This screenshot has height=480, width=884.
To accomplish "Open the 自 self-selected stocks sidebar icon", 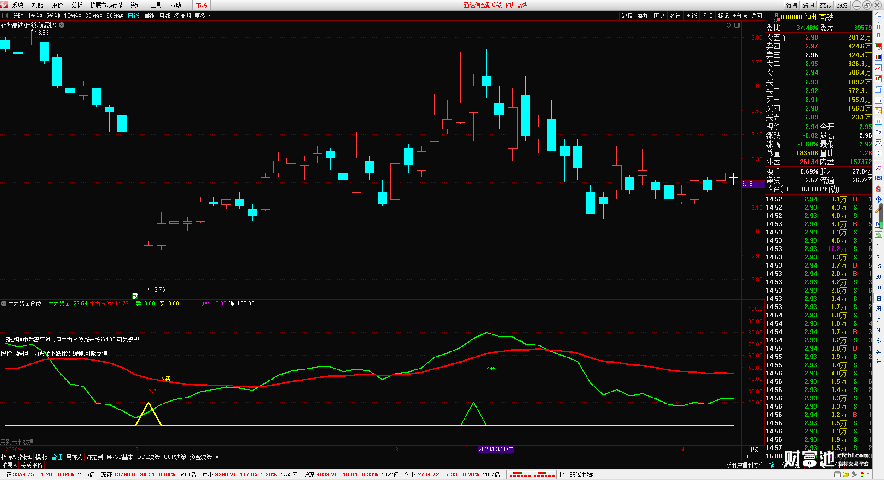I will click(x=878, y=121).
